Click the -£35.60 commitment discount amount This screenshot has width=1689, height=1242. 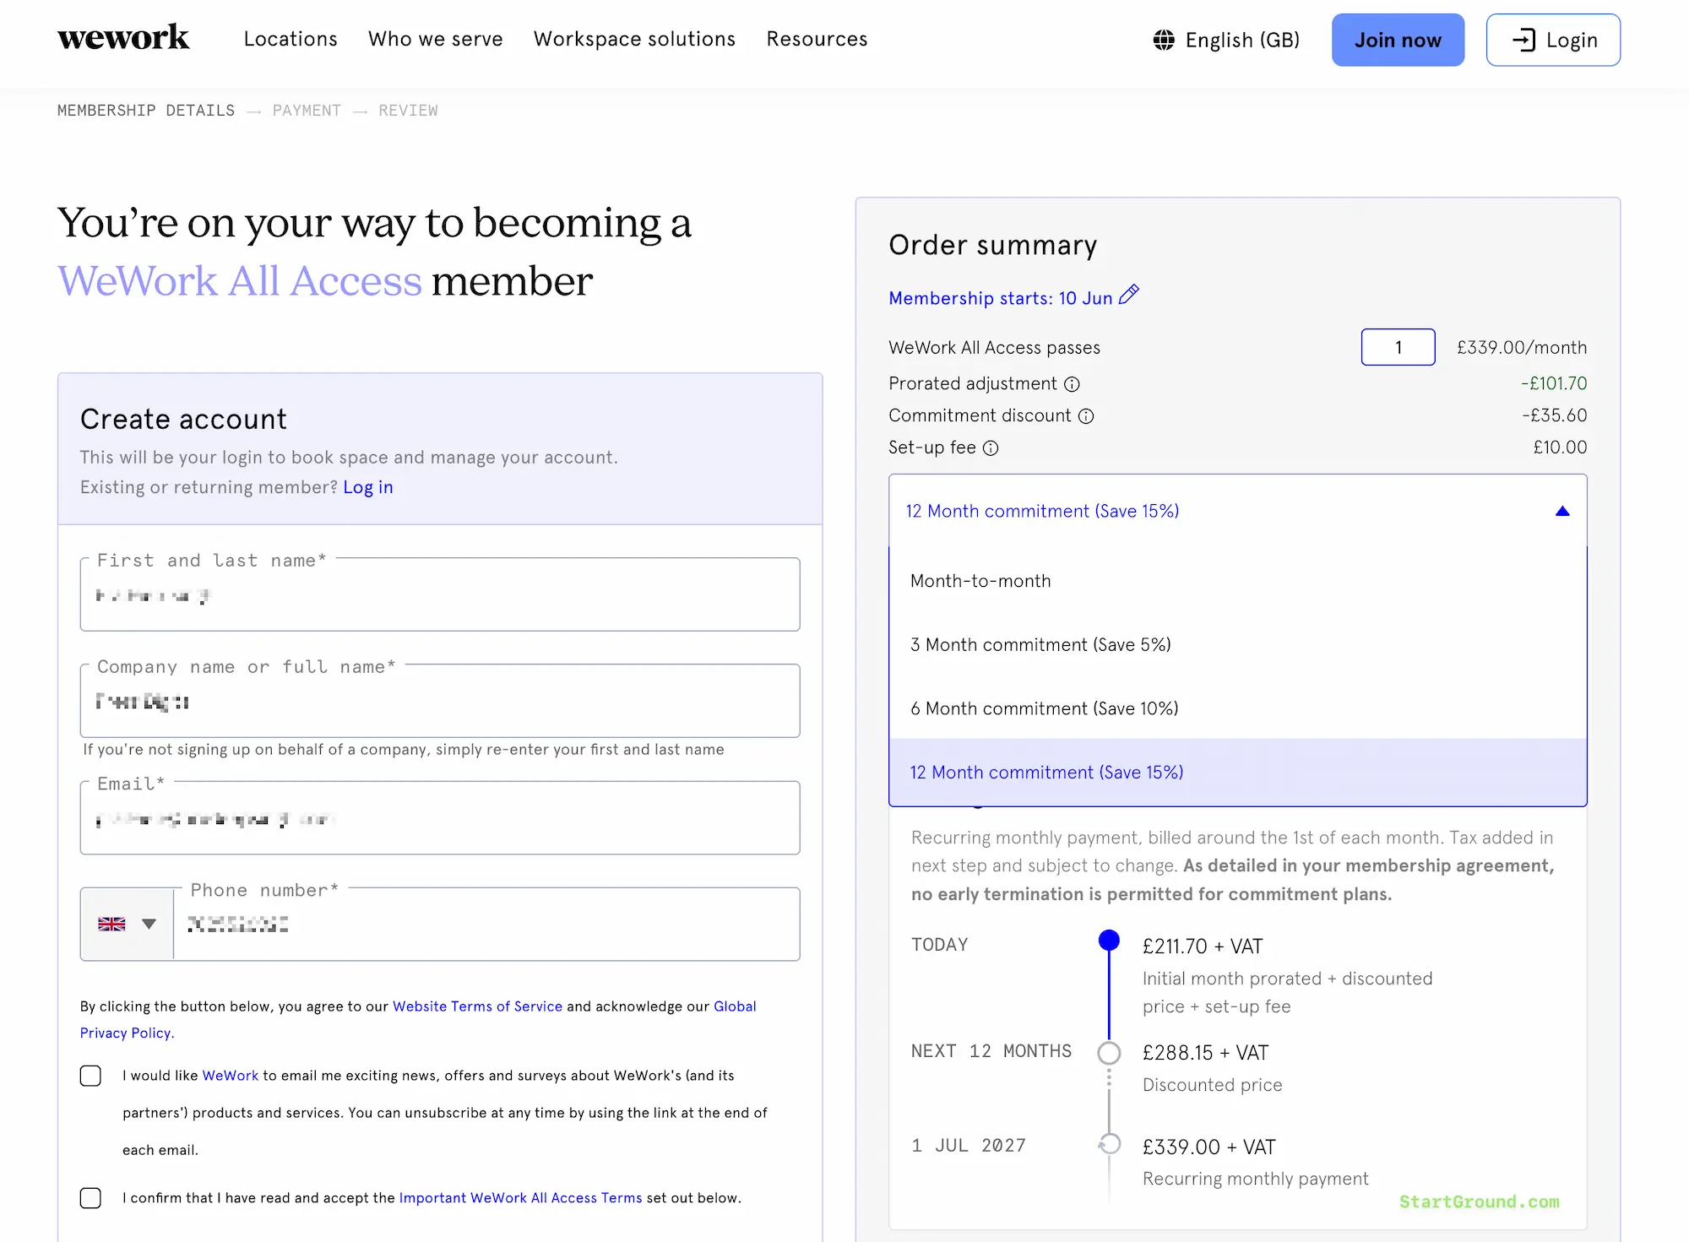pyautogui.click(x=1555, y=415)
